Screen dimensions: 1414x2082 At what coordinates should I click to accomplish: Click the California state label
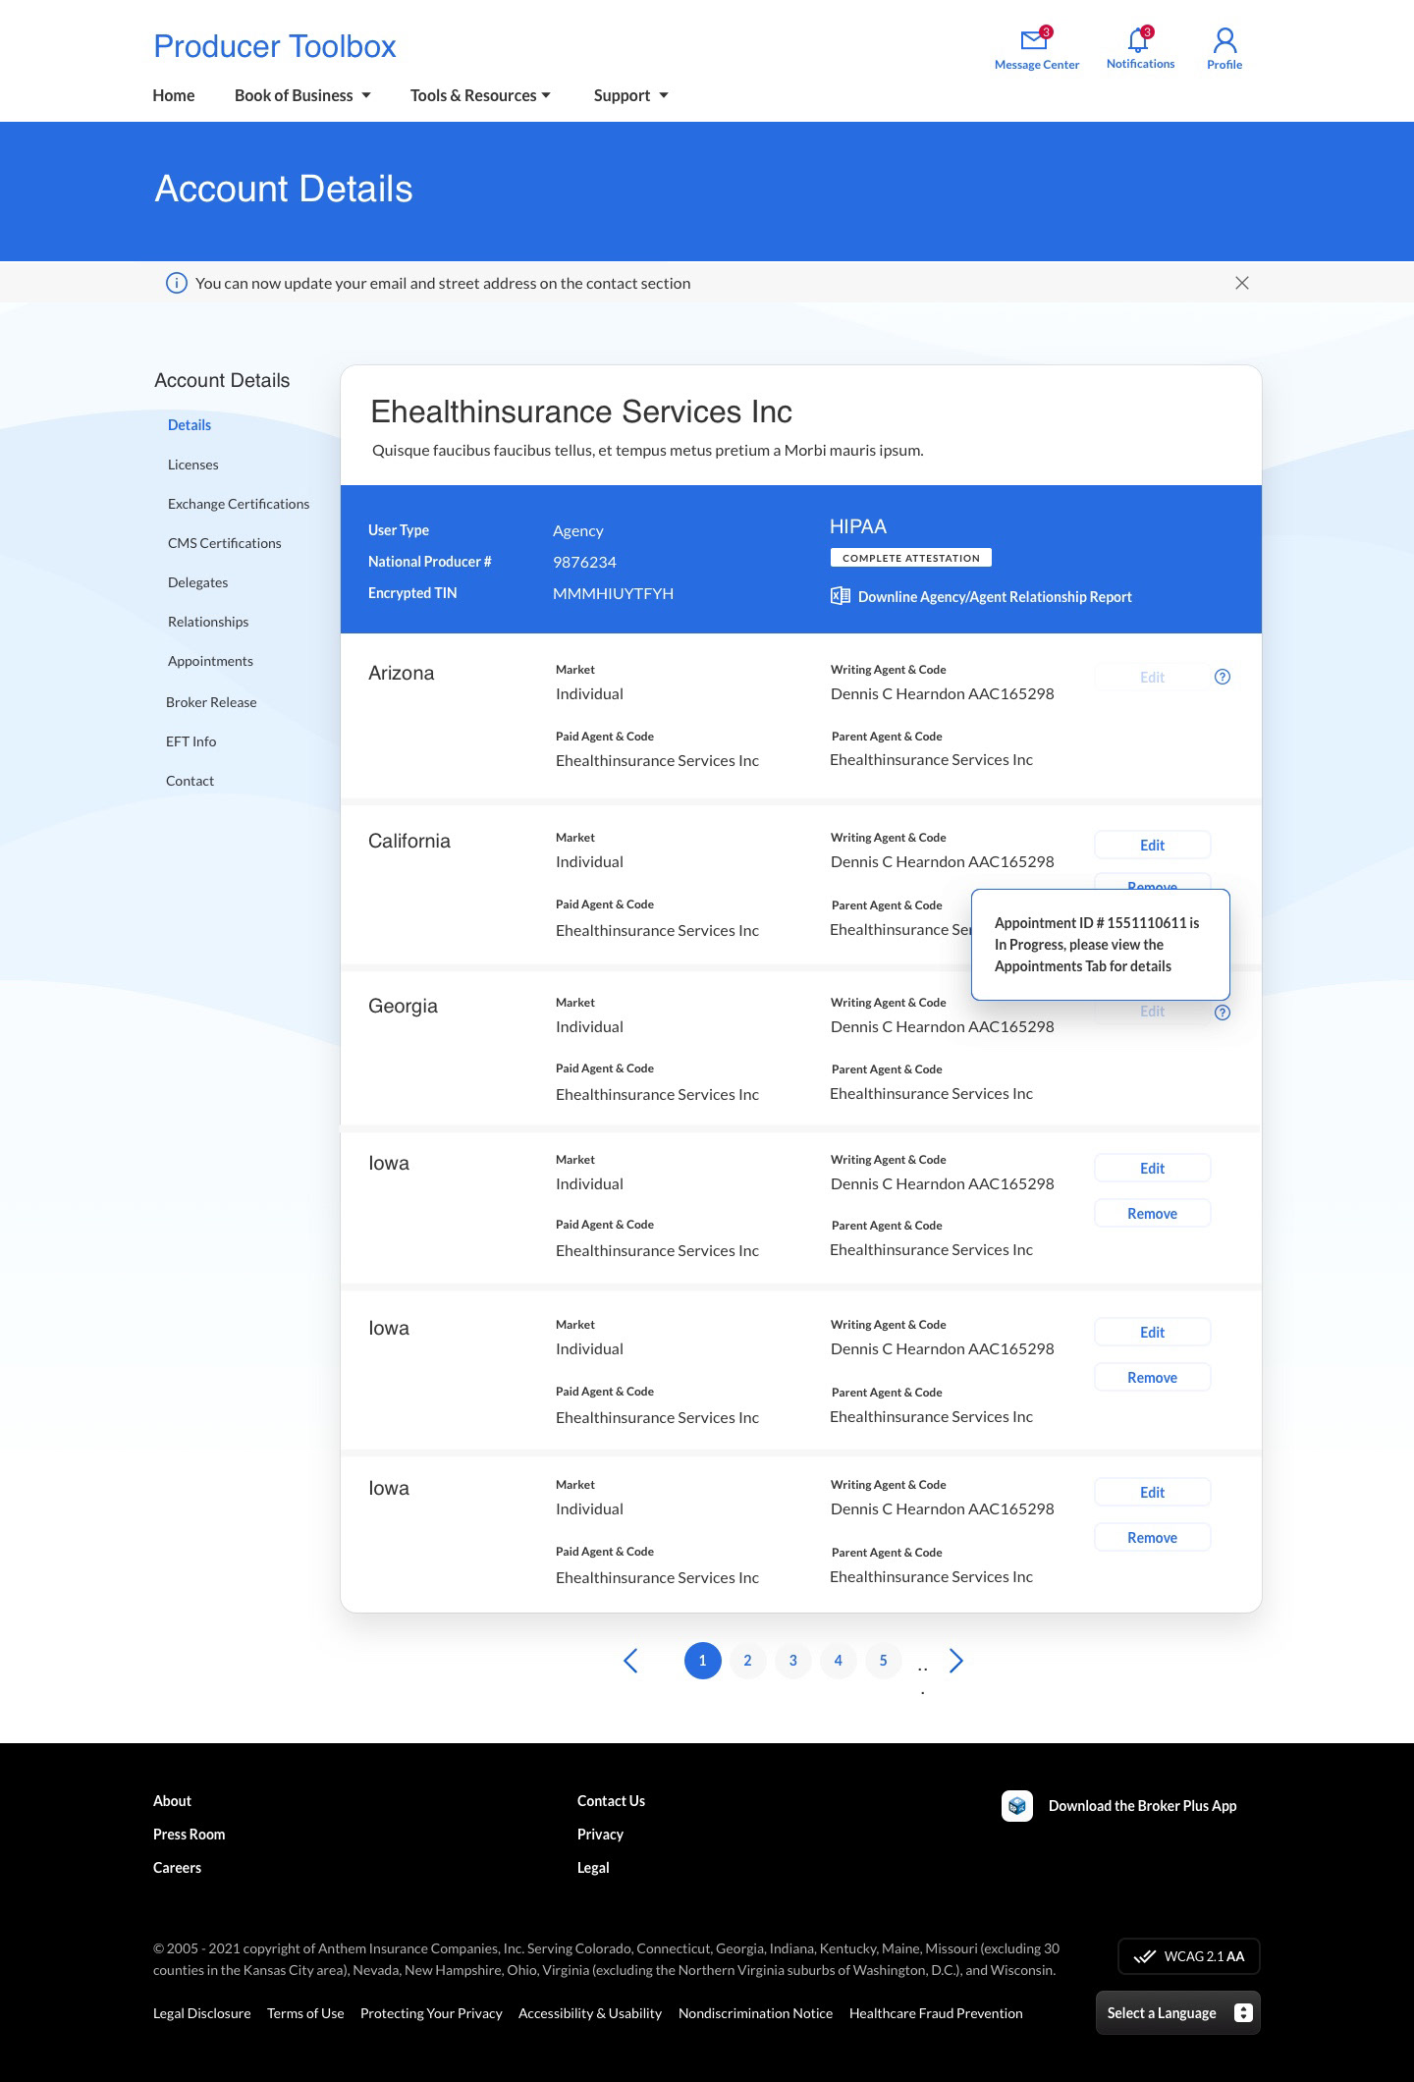coord(409,841)
